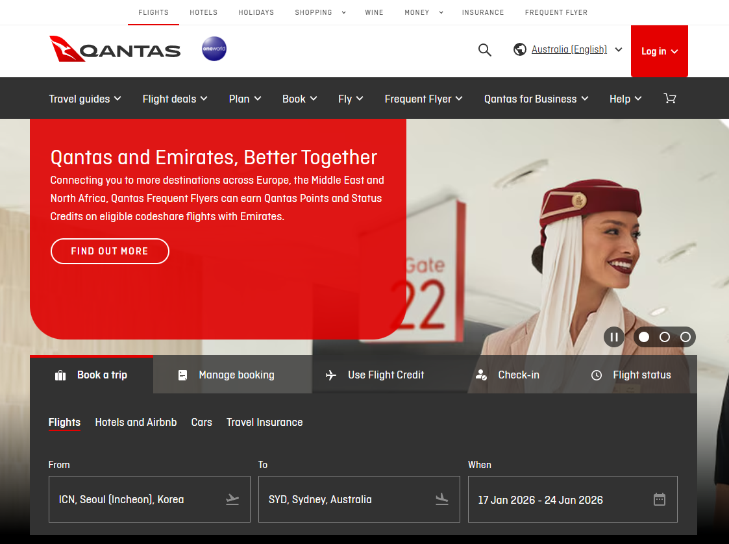Select Book a trip tab
The width and height of the screenshot is (729, 544).
pos(92,375)
